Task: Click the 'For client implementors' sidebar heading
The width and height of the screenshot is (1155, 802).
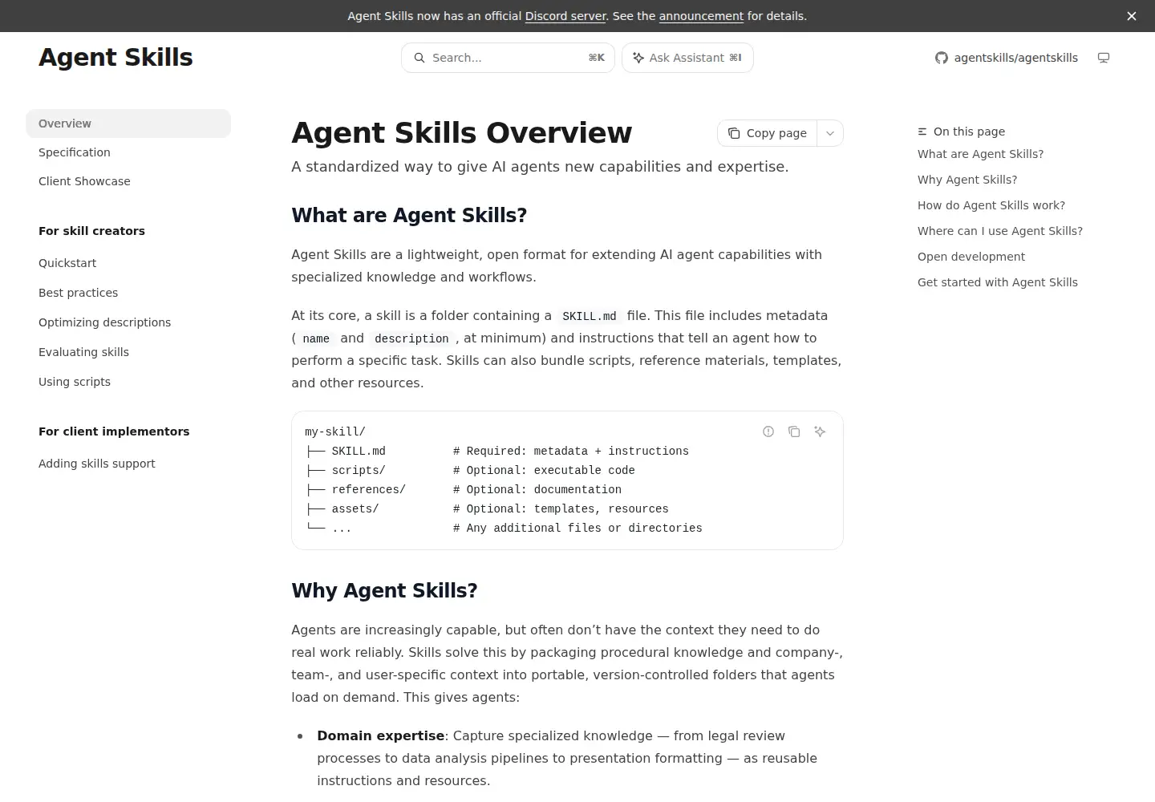Action: pyautogui.click(x=114, y=431)
